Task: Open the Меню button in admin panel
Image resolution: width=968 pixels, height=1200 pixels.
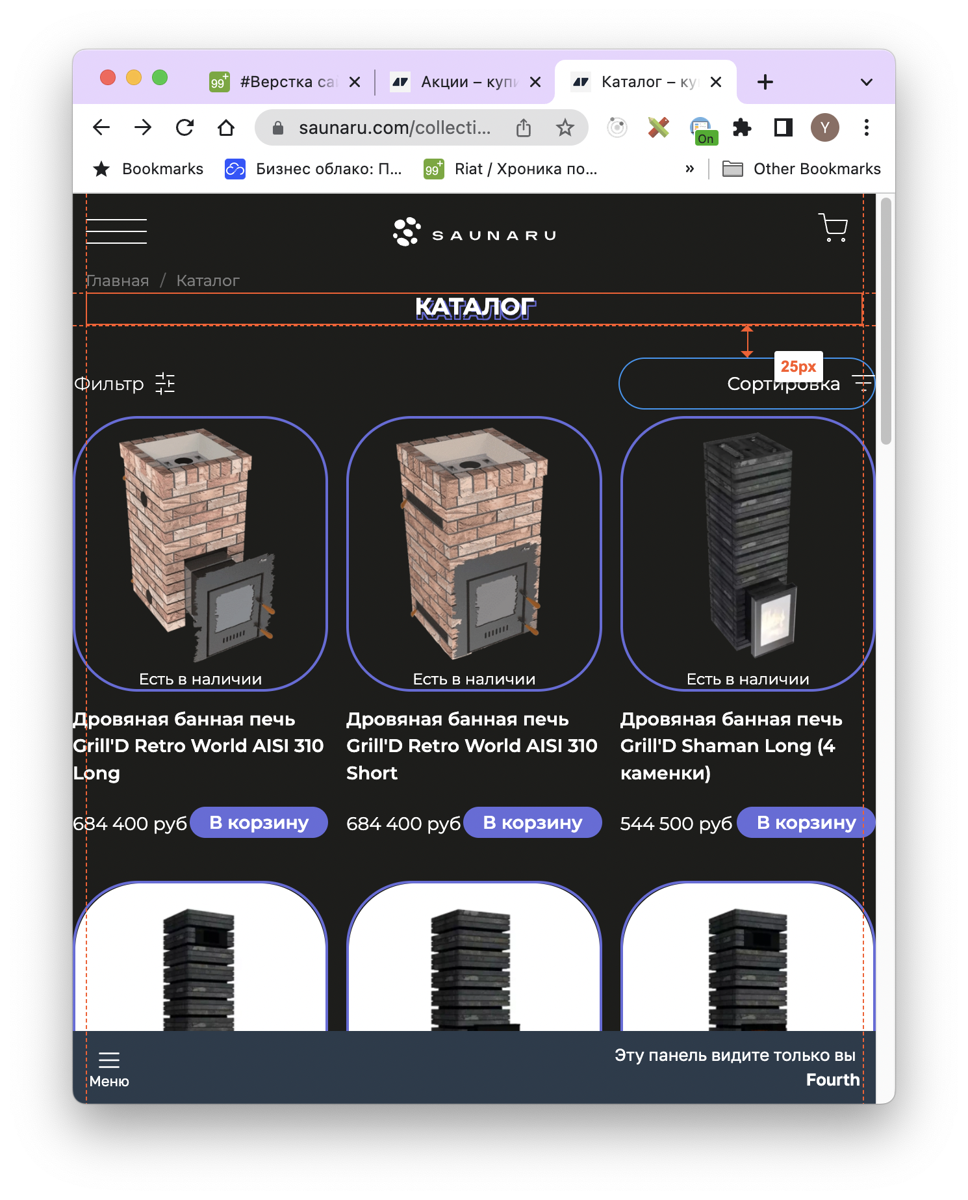Action: (x=109, y=1069)
